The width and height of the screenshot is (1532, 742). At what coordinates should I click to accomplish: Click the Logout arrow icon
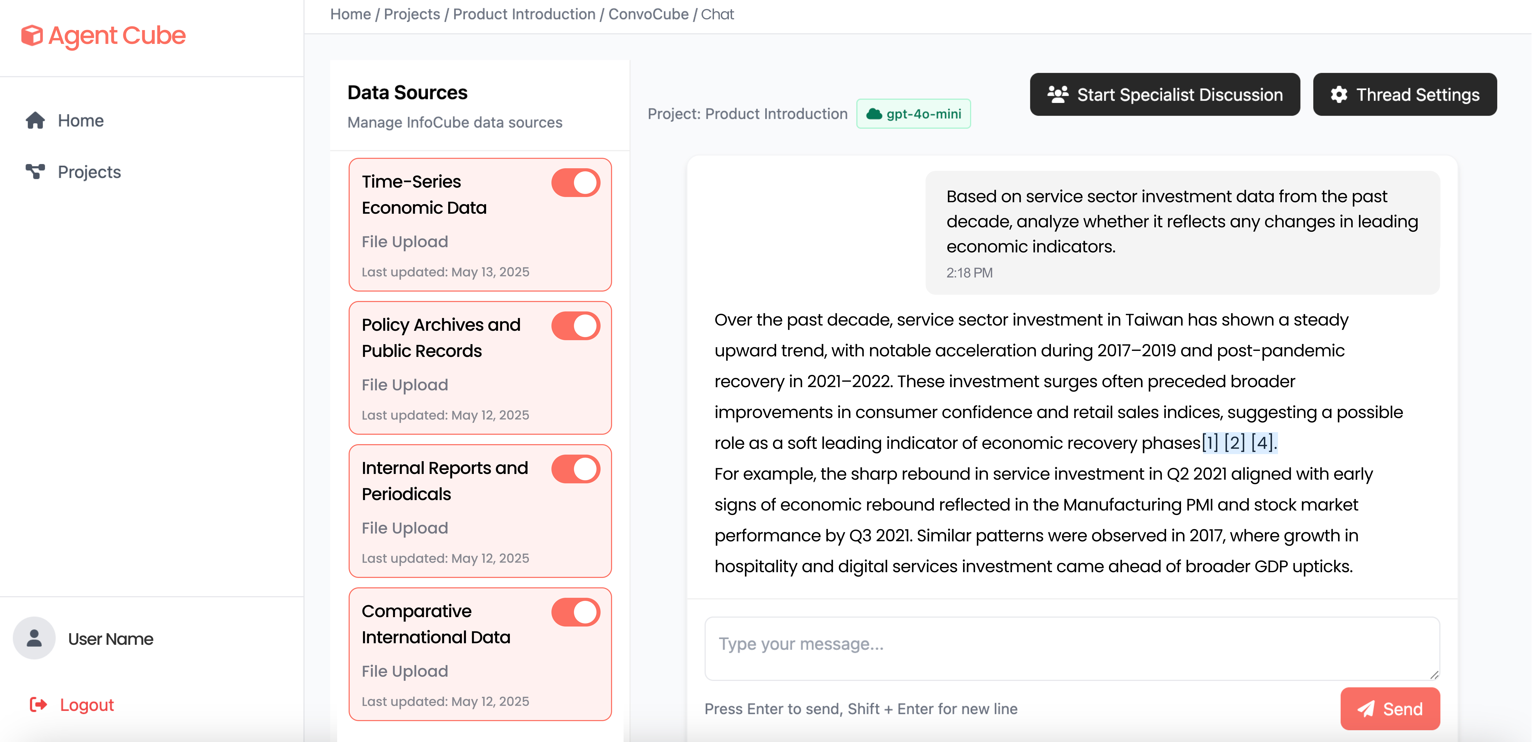point(39,705)
